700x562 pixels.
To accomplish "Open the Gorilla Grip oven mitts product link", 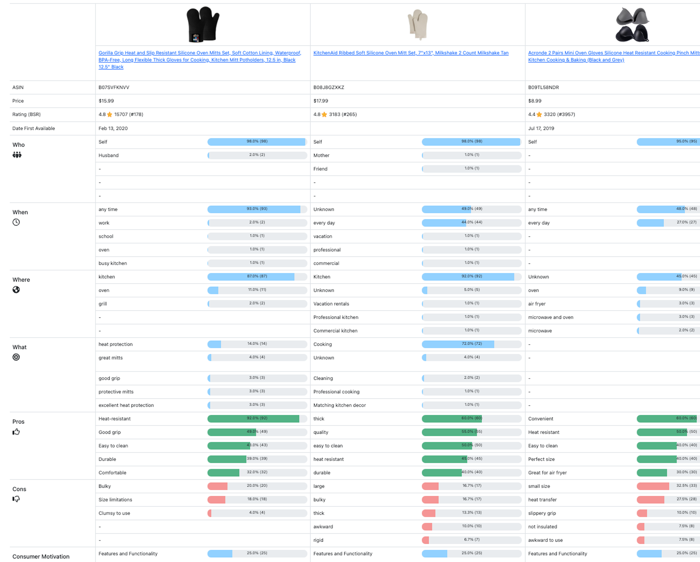I will [x=199, y=60].
